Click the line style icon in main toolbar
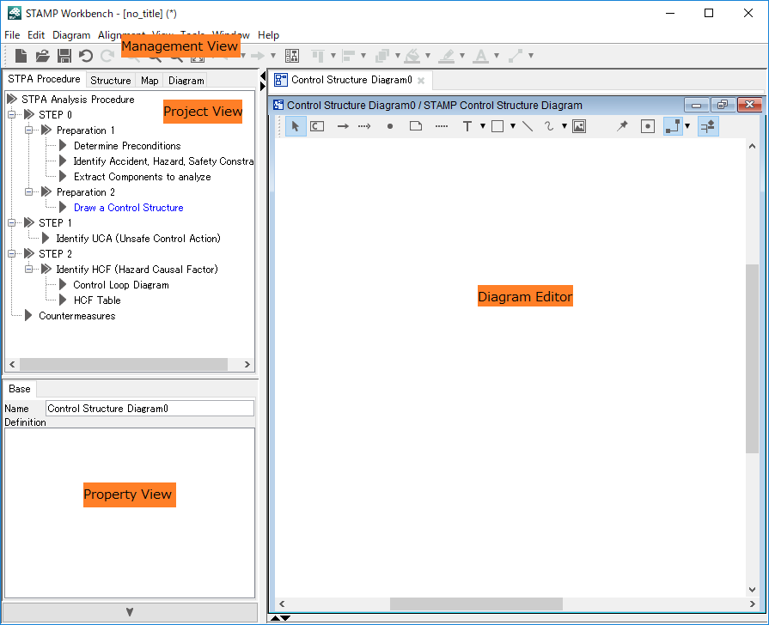 pyautogui.click(x=515, y=56)
